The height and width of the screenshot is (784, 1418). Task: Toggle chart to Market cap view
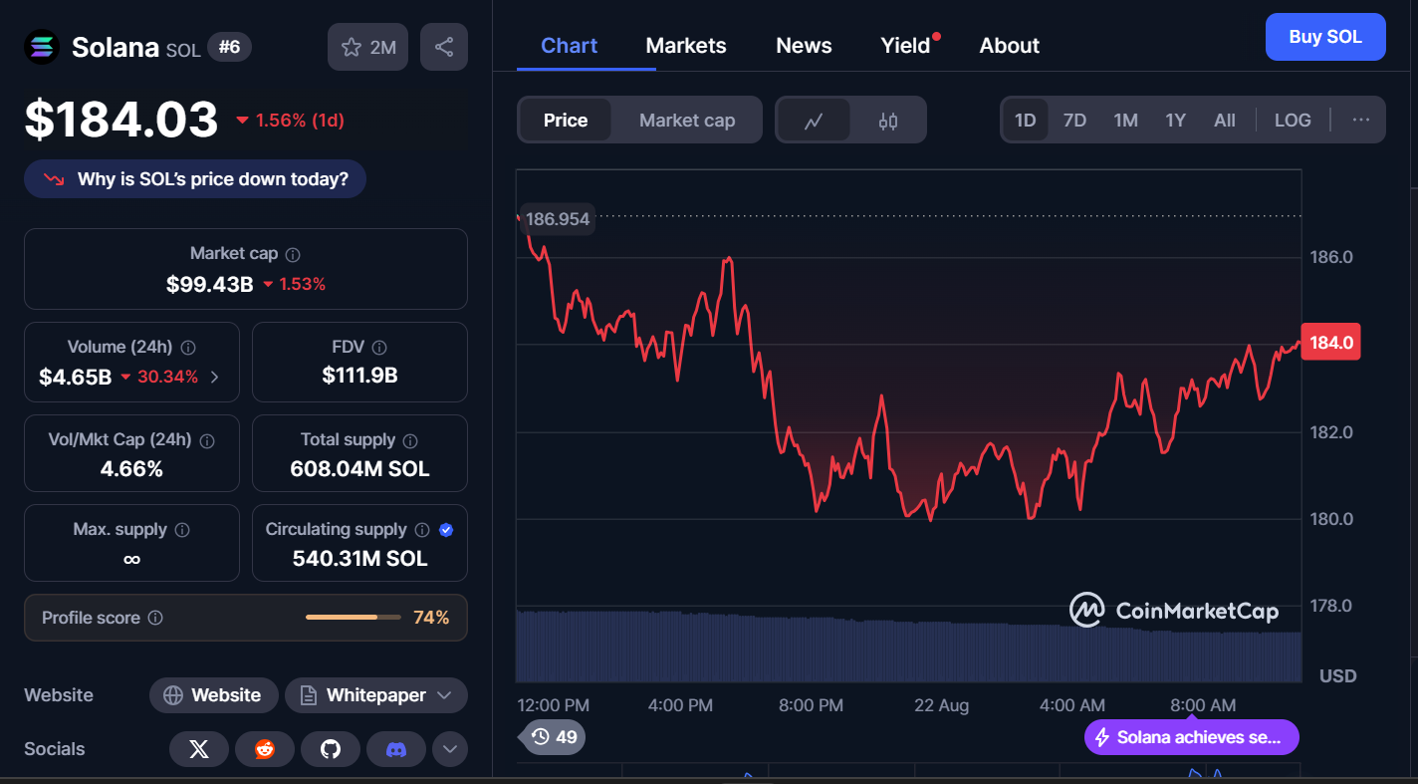pos(687,121)
